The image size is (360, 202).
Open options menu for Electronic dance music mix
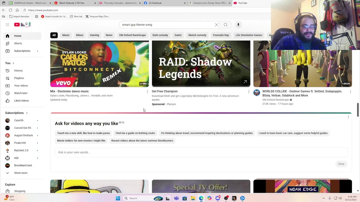(147, 92)
